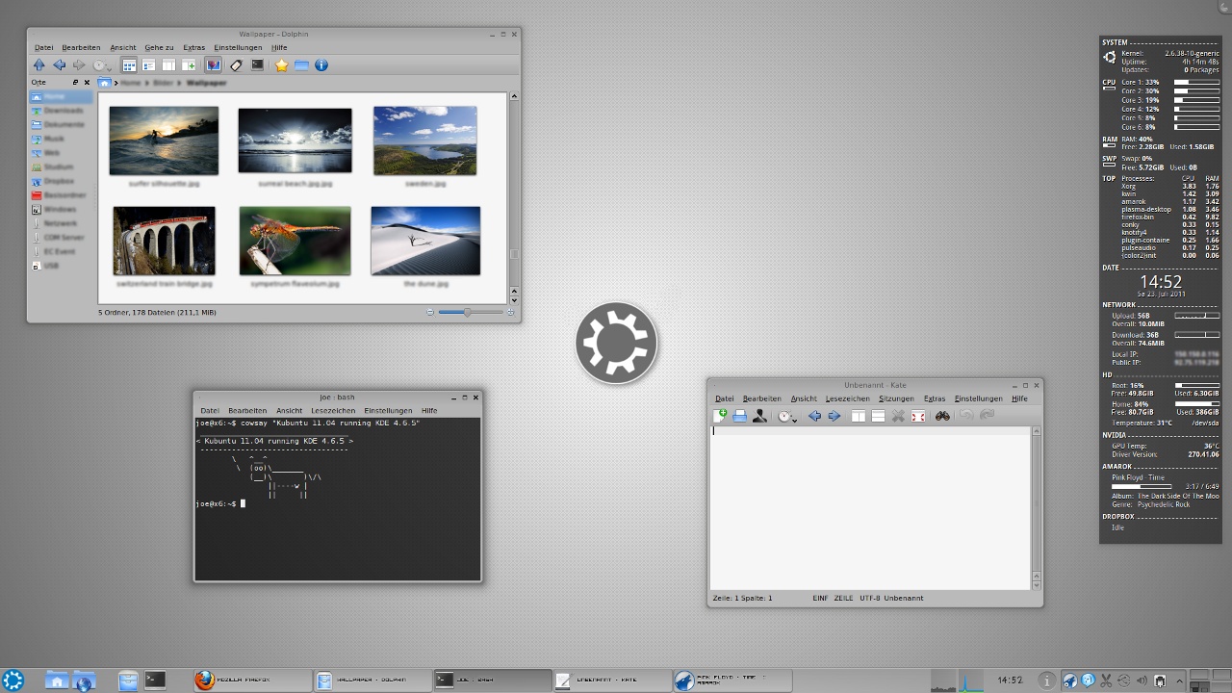This screenshot has height=693, width=1232.
Task: Select Home in Dolphin's places panel
Action: 62,96
